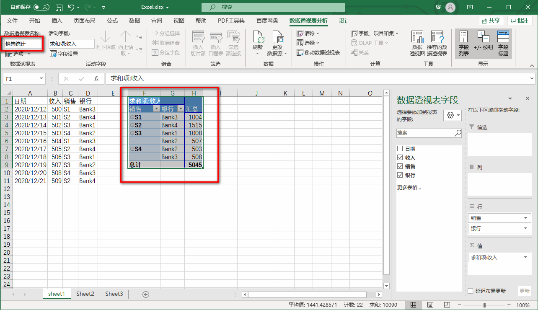Switch to the Sheet3 worksheet tab

click(x=114, y=294)
